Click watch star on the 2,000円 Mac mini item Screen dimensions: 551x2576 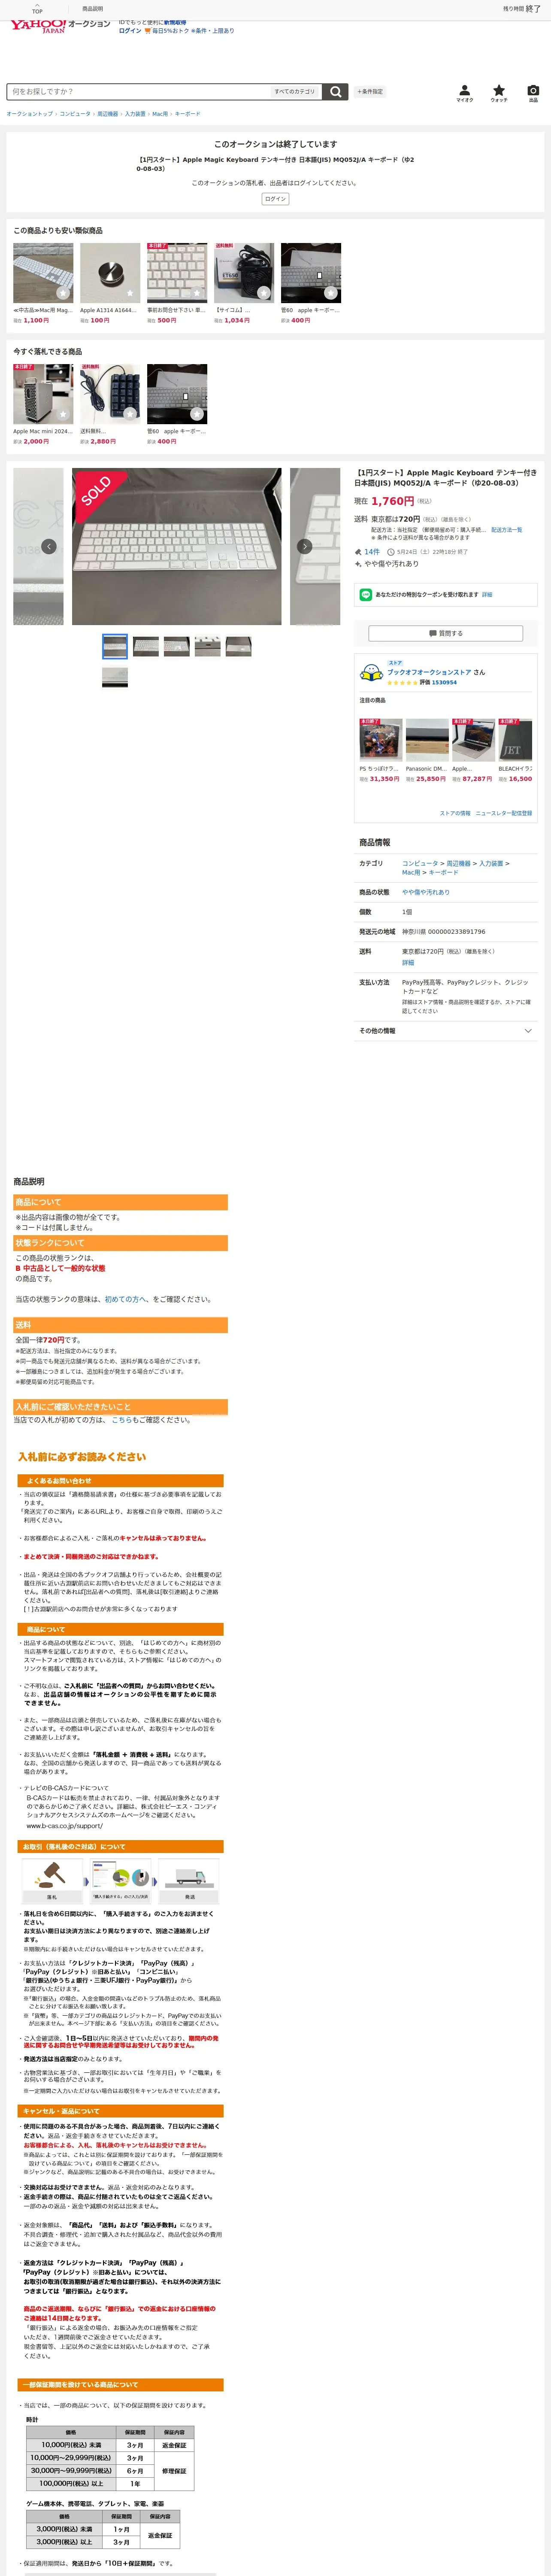pos(63,414)
